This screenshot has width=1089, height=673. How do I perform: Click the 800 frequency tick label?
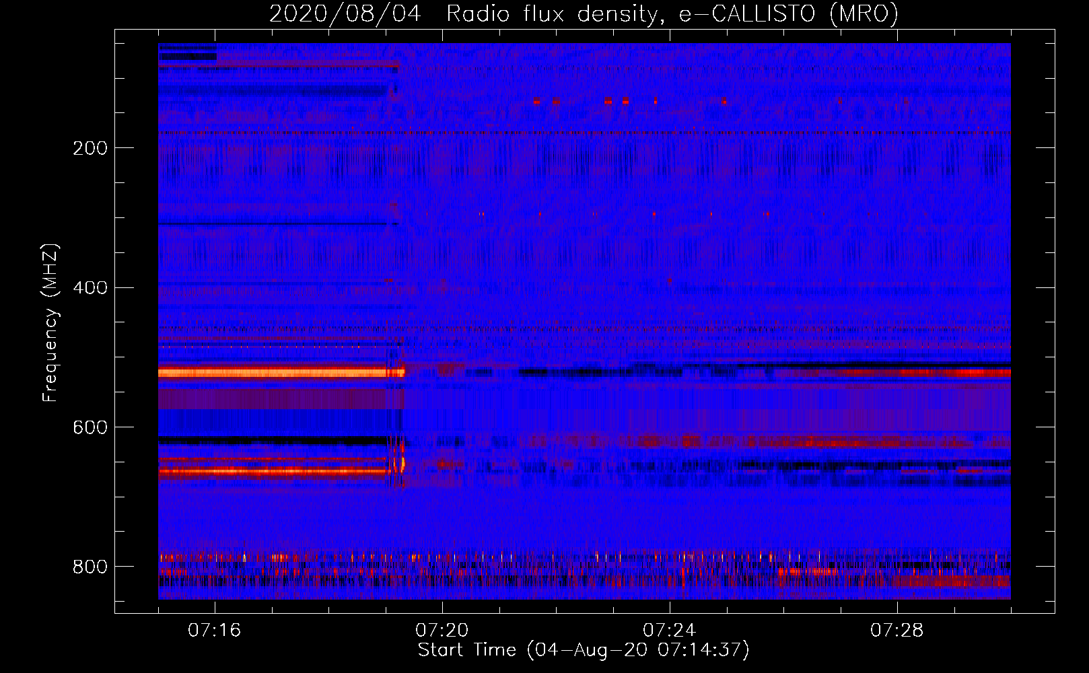(x=90, y=567)
